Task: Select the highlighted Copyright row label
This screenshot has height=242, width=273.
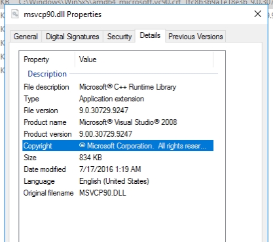Action: pos(38,146)
